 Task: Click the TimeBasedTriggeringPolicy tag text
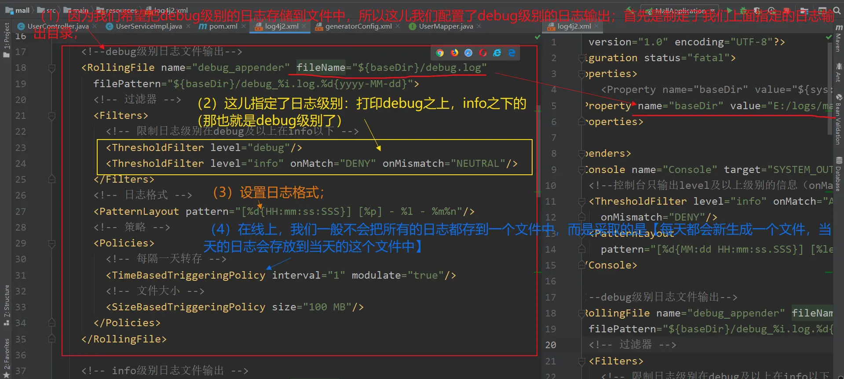tap(189, 275)
